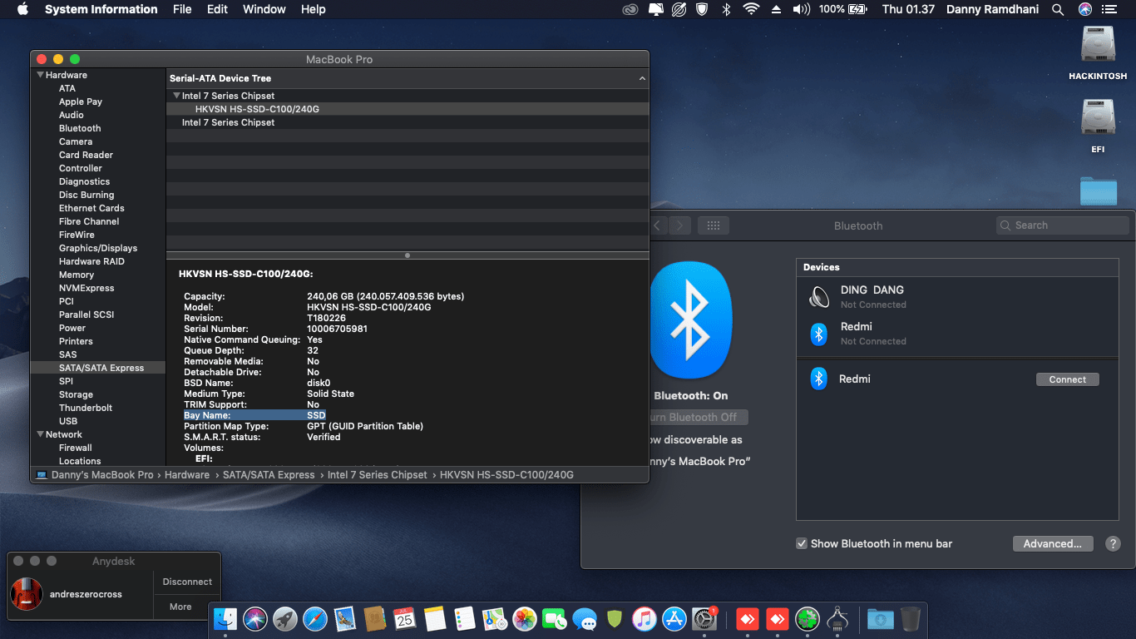
Task: Select Firewall under Network
Action: point(76,448)
